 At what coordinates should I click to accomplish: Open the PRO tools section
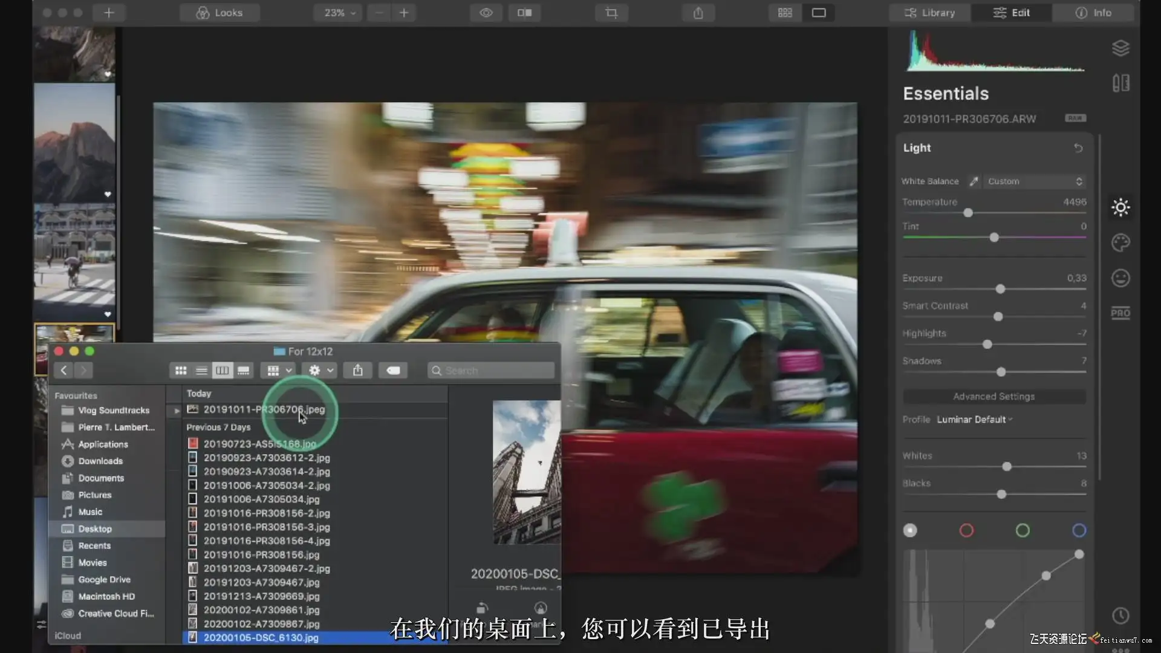[1120, 313]
